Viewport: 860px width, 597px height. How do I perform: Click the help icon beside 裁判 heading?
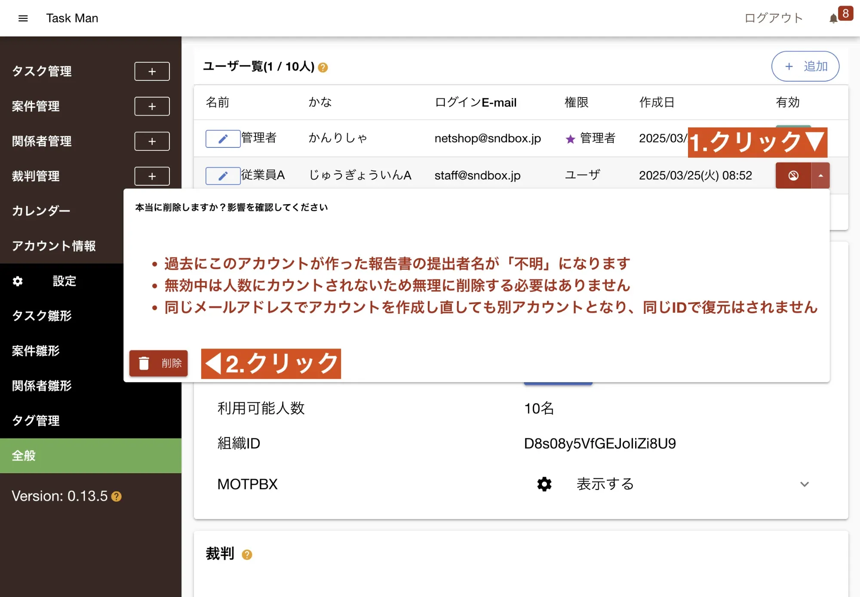click(247, 554)
